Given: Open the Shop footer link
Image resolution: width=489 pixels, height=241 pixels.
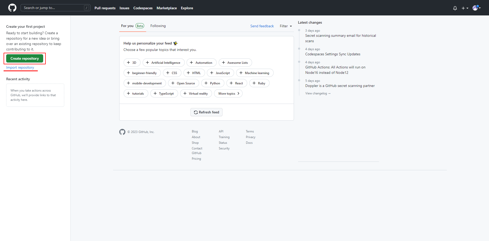Looking at the screenshot, I should tap(195, 143).
